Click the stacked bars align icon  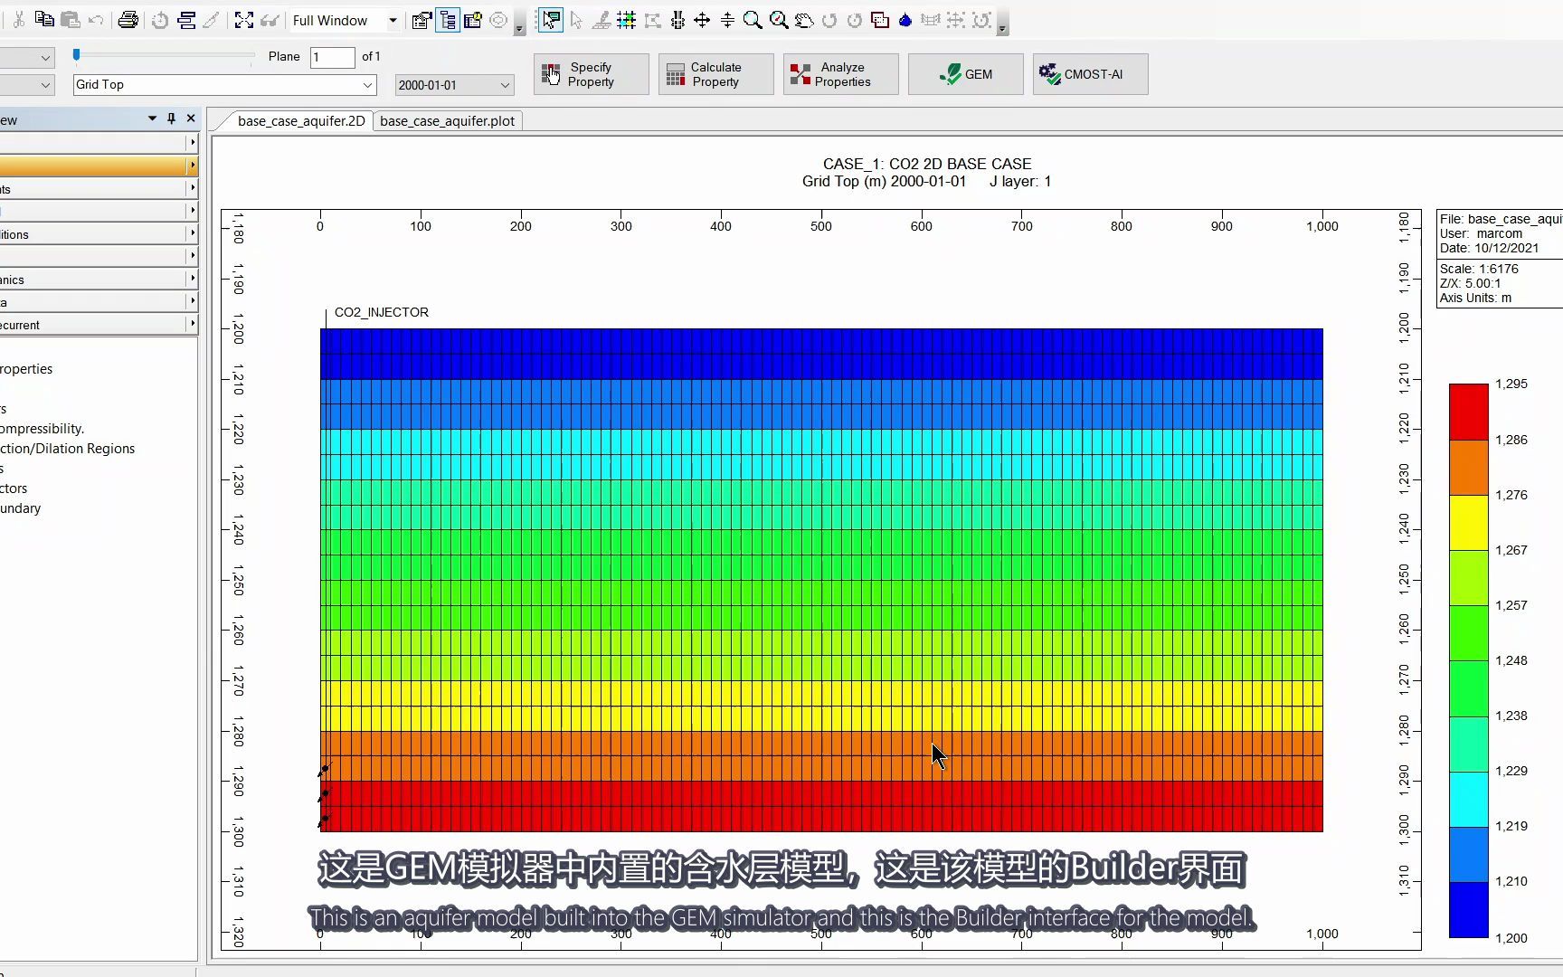click(x=186, y=20)
